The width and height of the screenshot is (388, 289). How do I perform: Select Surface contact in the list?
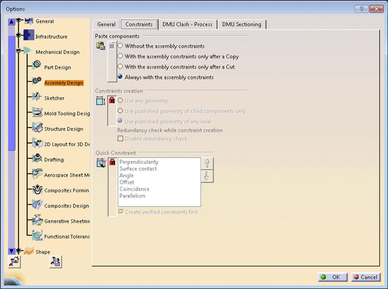138,168
